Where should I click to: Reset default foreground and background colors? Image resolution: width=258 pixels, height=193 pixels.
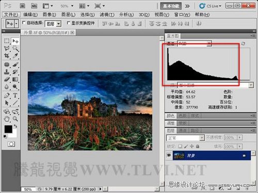click(5, 137)
